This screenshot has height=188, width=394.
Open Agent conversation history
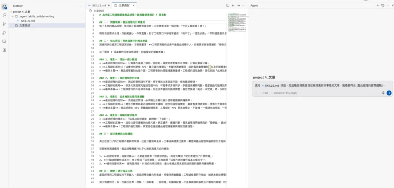click(x=382, y=5)
